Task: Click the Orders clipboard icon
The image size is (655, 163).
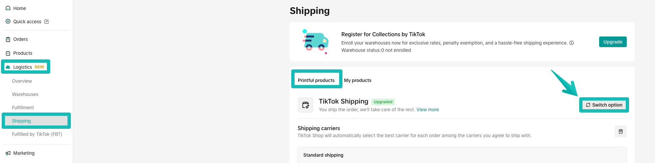Action: (x=8, y=39)
